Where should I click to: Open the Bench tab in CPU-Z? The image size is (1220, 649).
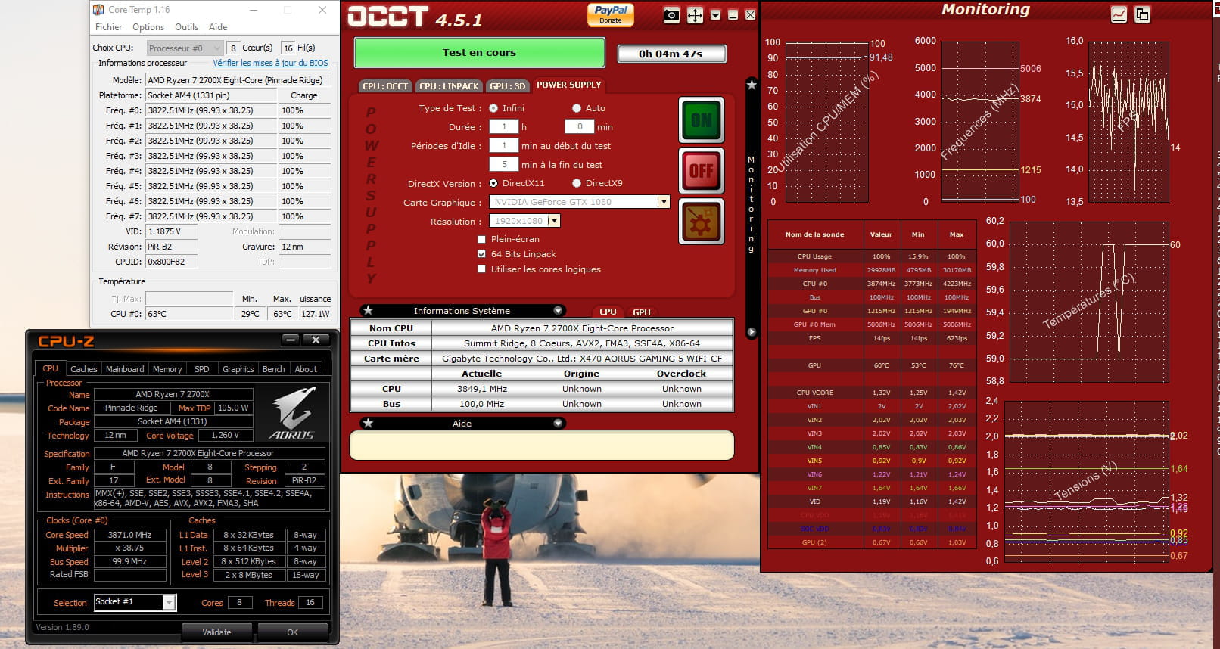274,369
